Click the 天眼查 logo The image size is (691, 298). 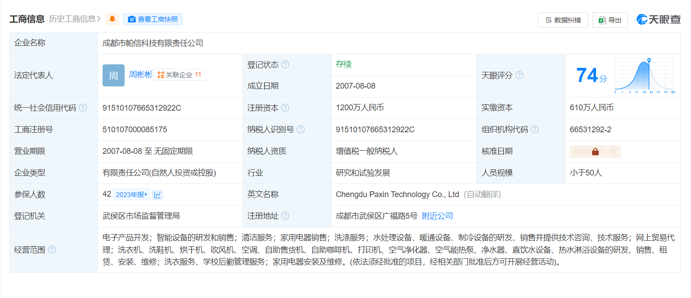click(658, 19)
